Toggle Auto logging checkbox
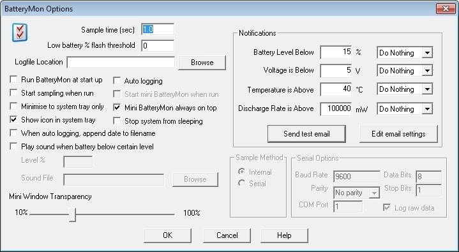Viewport: 459px width, 252px height. (117, 80)
